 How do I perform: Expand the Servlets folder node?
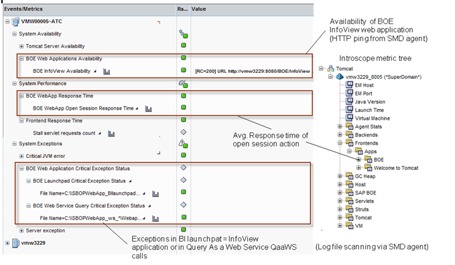pyautogui.click(x=340, y=201)
